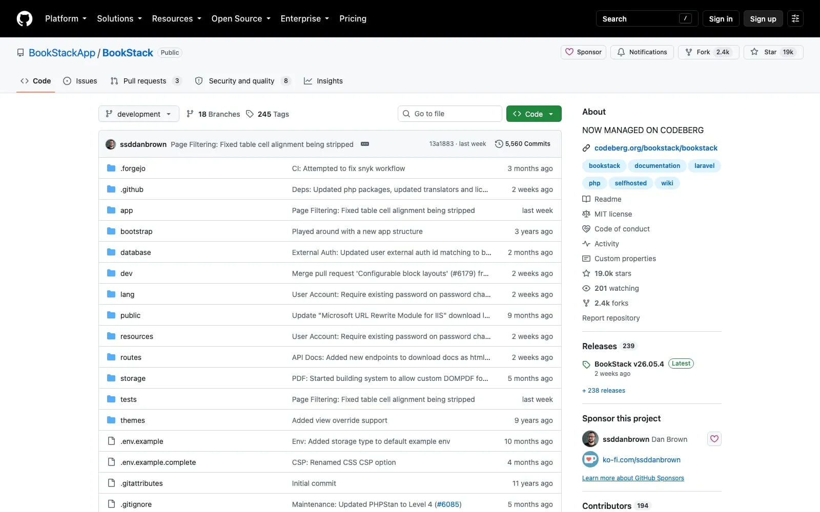Open the ko-fi.com/ssddanbrown link
Image resolution: width=820 pixels, height=512 pixels.
(641, 460)
